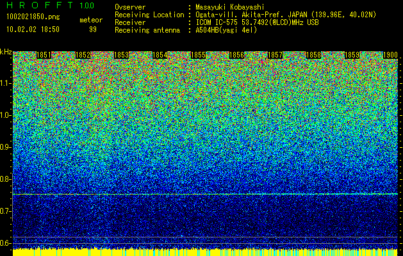Click the 0.8 kHz axis label

(6, 179)
